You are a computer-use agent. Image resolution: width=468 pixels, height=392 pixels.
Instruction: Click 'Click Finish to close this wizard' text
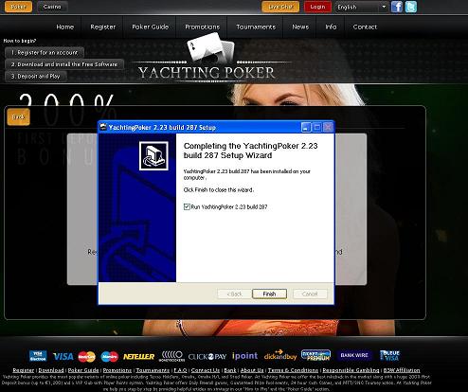pyautogui.click(x=219, y=190)
